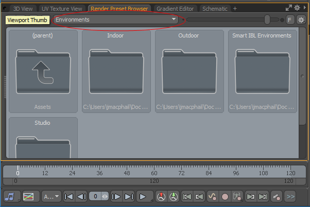310x207 pixels.
Task: Open the UV Texture View tab
Action: pyautogui.click(x=61, y=9)
